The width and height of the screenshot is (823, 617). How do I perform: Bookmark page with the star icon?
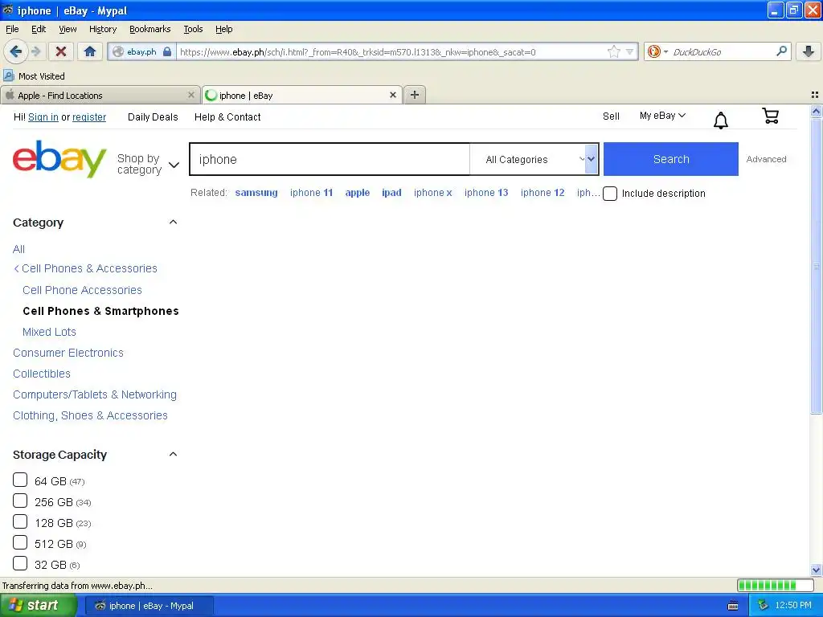coord(613,51)
